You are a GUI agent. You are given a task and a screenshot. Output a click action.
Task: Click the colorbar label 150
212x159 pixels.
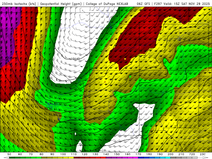[117, 154]
